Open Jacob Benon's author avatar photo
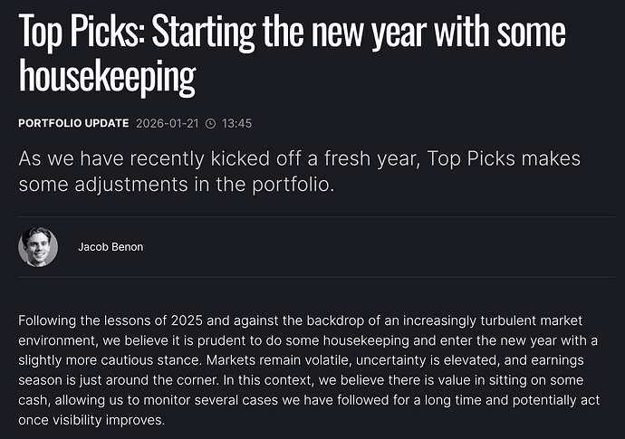This screenshot has height=439, width=625. pyautogui.click(x=38, y=247)
